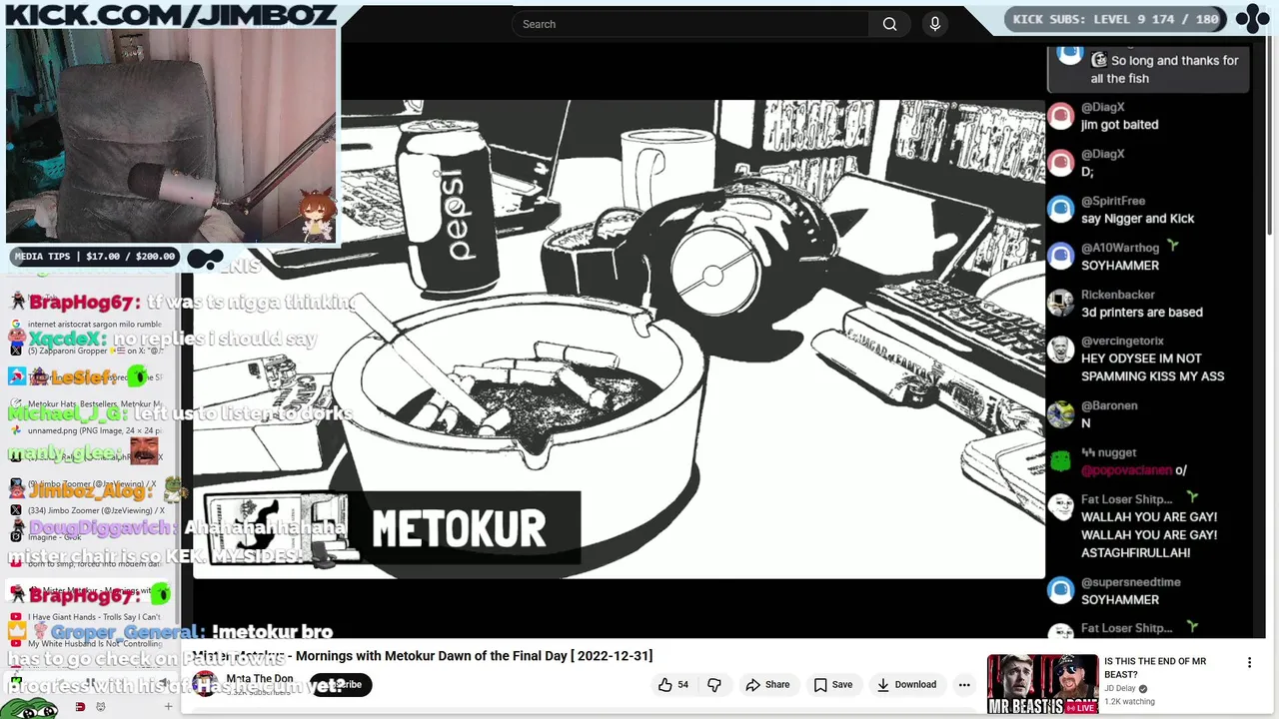Click the Metokur video player area
This screenshot has height=719, width=1279.
[x=620, y=340]
